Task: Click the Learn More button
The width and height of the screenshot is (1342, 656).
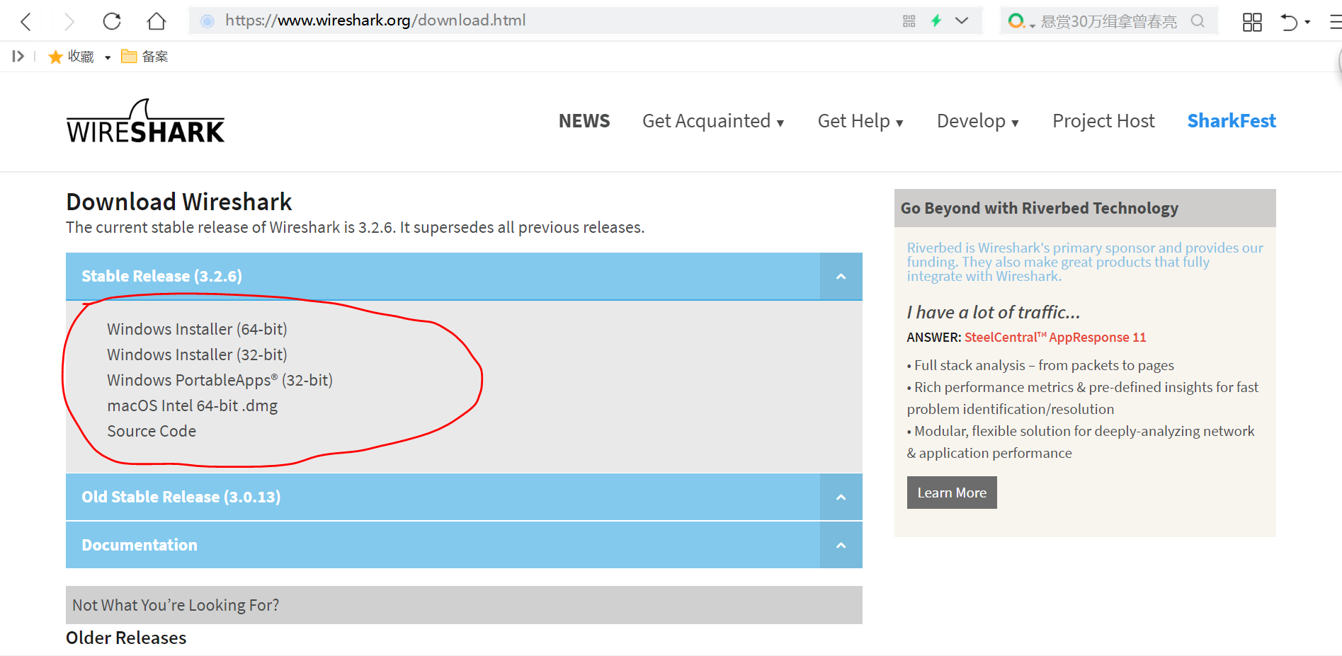Action: pyautogui.click(x=952, y=493)
